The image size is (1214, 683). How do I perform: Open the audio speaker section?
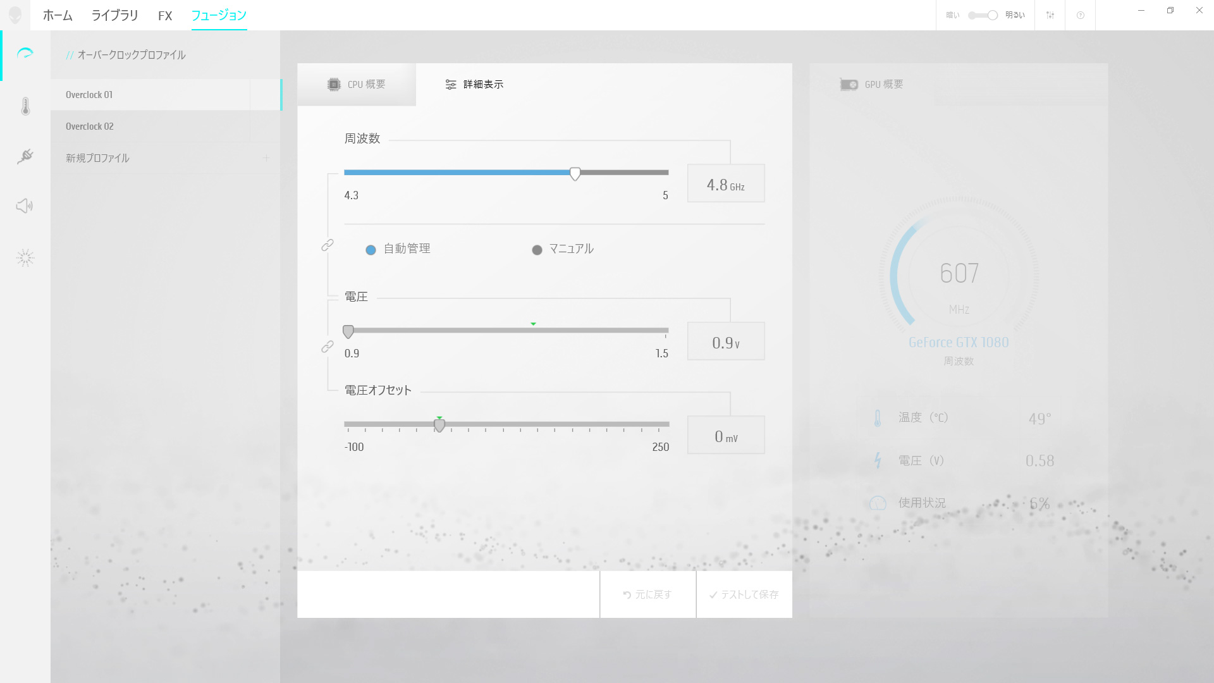(x=25, y=206)
